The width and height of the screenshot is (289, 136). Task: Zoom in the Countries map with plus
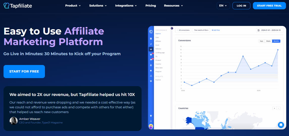click(274, 108)
